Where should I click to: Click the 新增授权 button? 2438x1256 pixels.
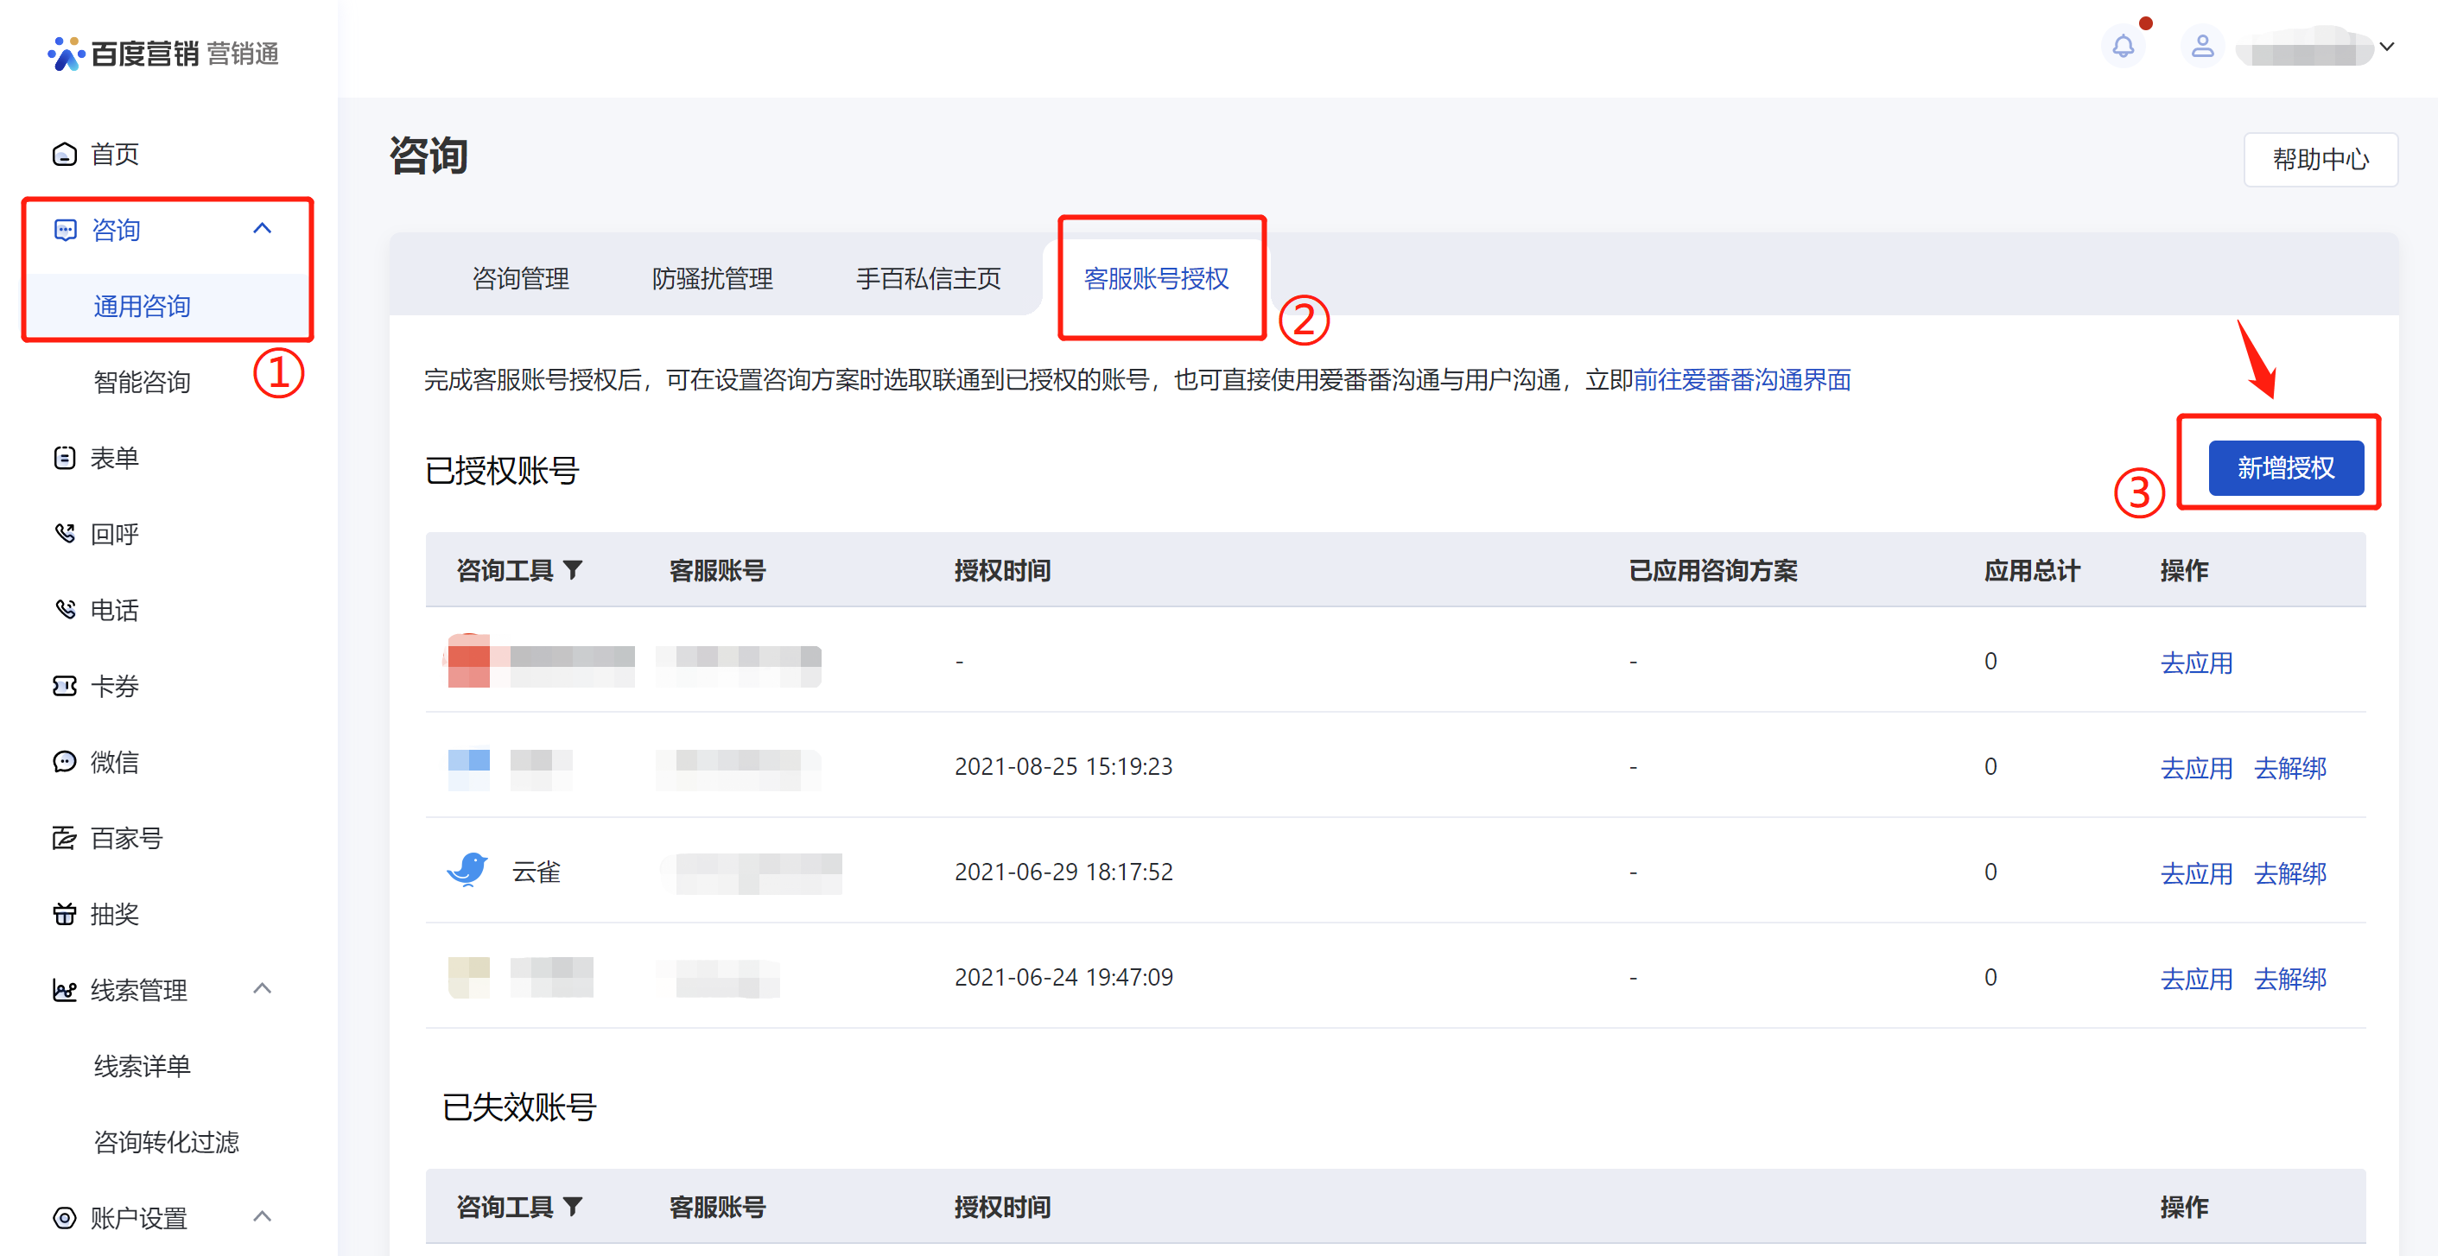tap(2288, 467)
